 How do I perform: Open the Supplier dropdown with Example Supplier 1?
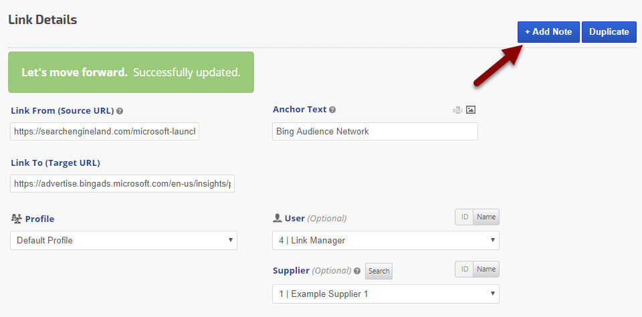coord(386,294)
